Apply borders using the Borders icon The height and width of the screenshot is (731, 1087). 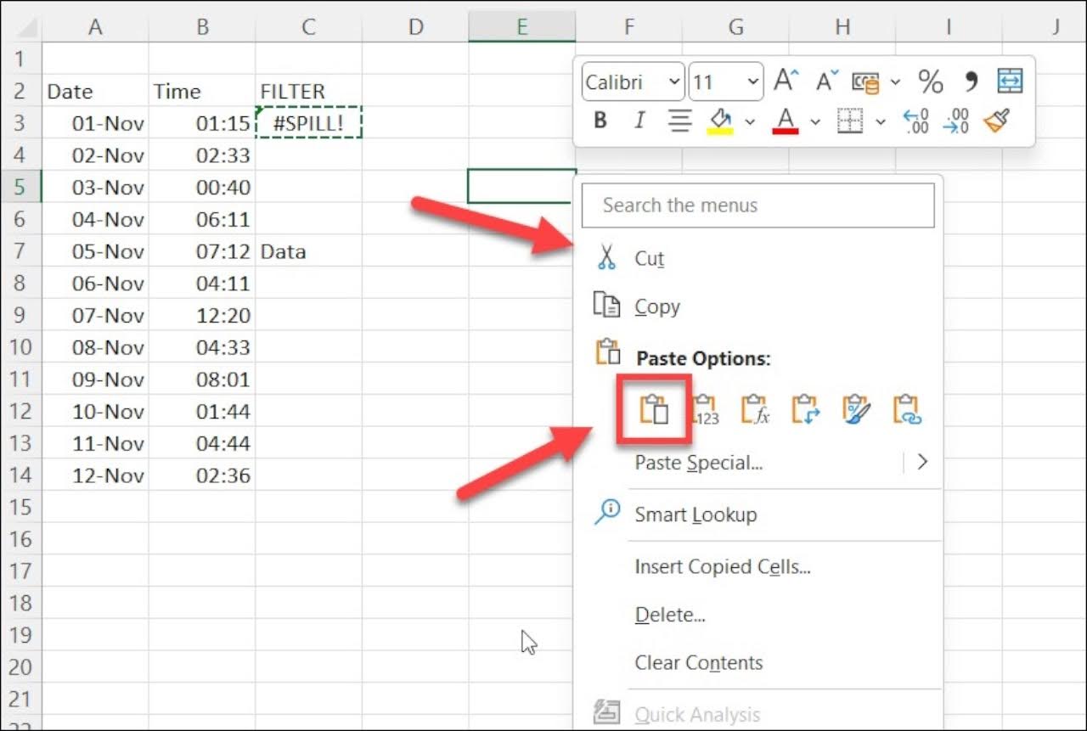pyautogui.click(x=850, y=121)
